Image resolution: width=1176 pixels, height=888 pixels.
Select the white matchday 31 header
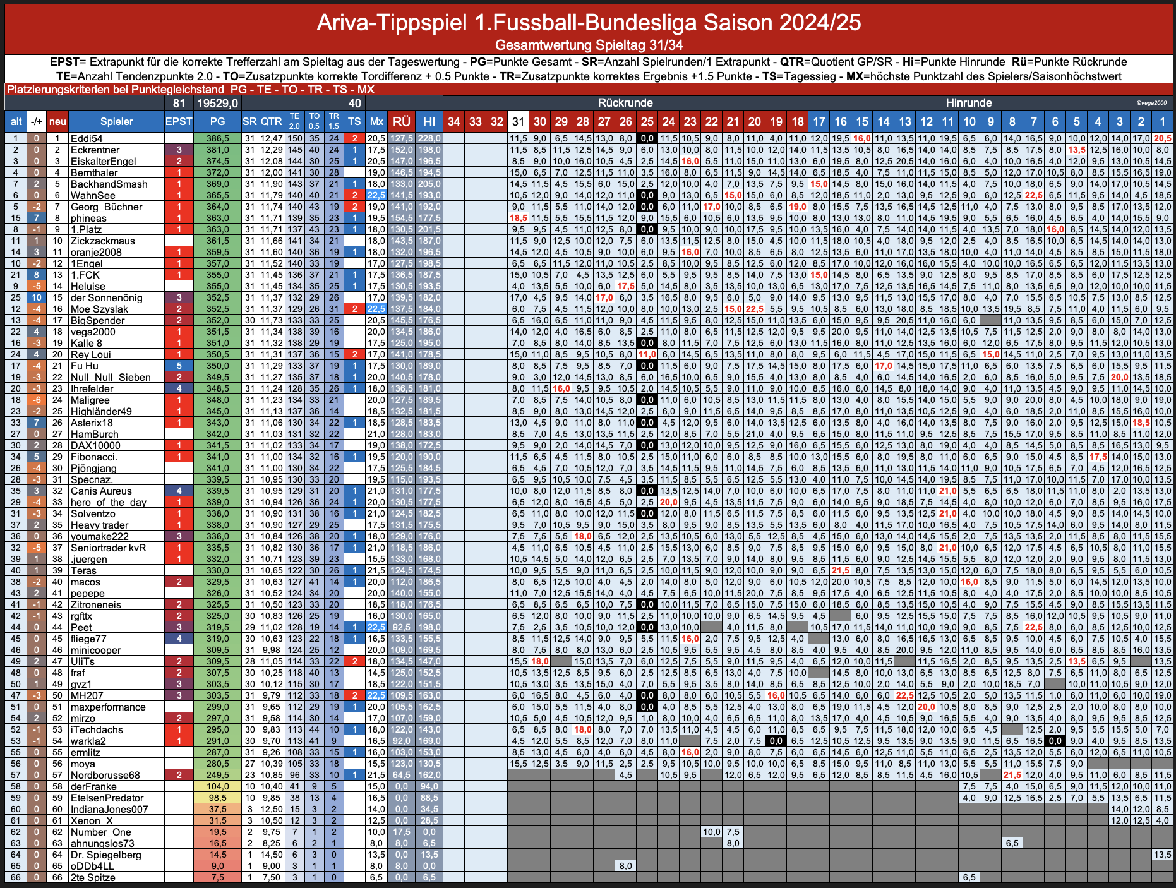click(x=518, y=121)
